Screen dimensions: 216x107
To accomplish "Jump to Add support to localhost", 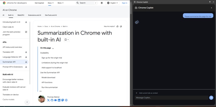I will (x=52, y=68).
